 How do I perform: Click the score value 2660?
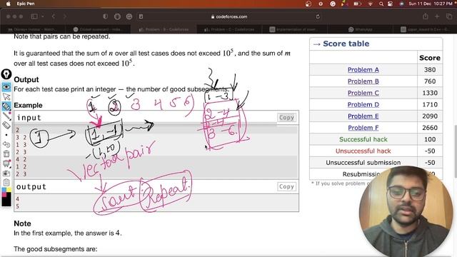click(430, 128)
